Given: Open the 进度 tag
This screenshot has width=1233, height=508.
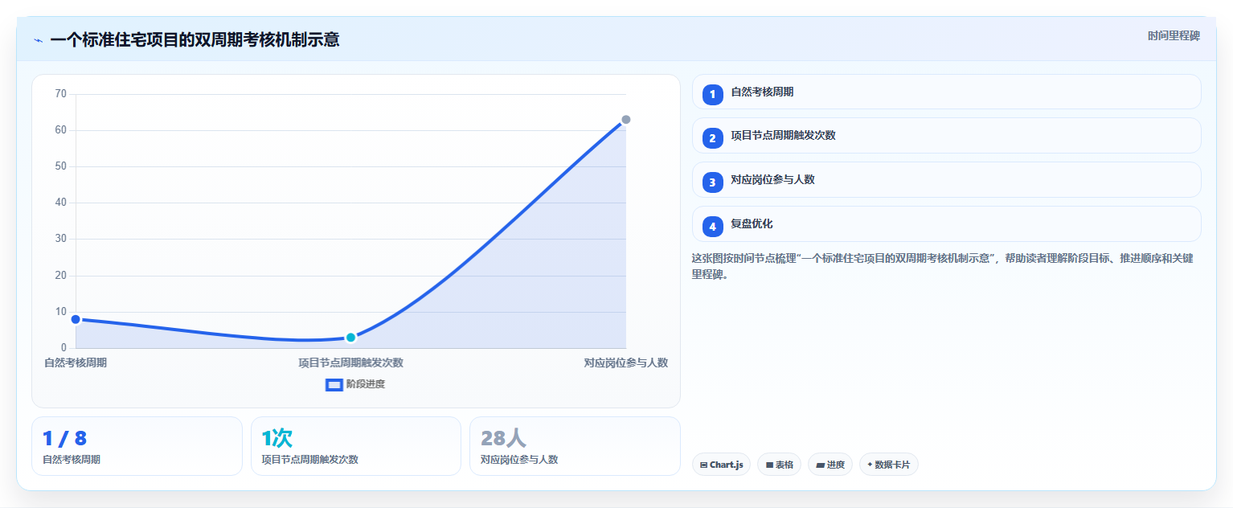Looking at the screenshot, I should 830,465.
